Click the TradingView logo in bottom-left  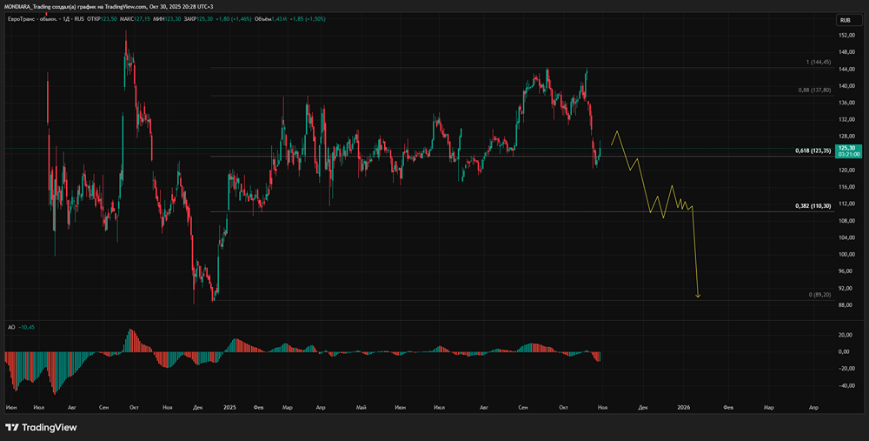[41, 427]
